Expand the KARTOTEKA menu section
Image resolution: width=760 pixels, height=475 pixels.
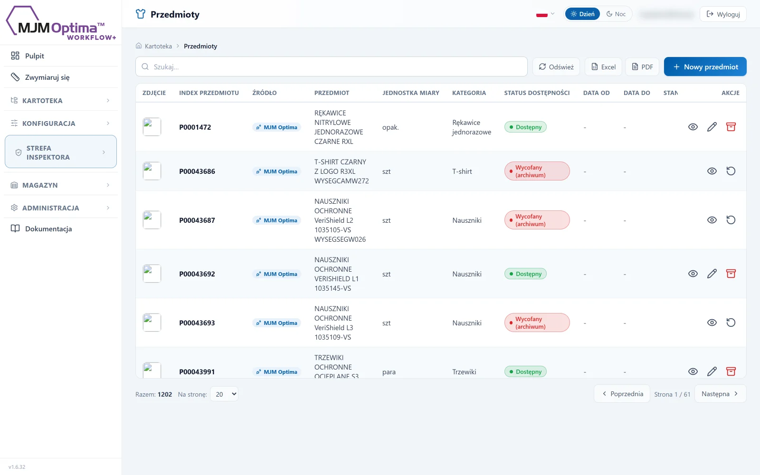61,101
